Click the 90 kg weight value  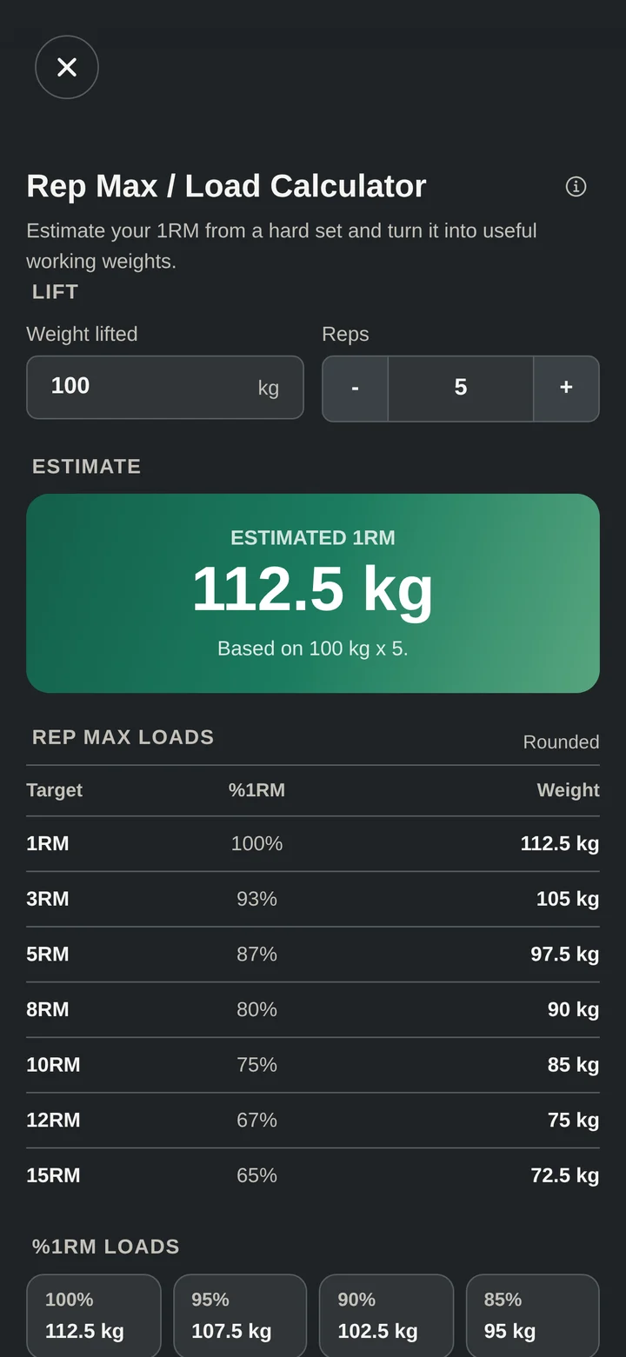click(x=573, y=1009)
